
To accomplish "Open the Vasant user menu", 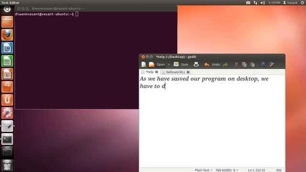I will (290, 2).
